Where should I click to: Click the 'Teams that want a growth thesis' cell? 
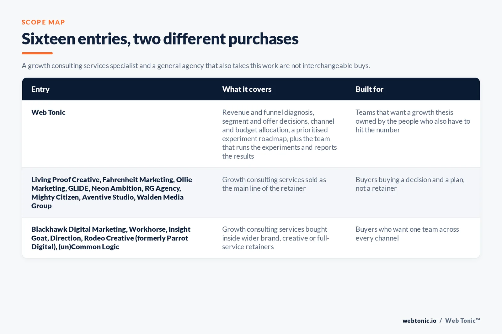[x=413, y=121]
